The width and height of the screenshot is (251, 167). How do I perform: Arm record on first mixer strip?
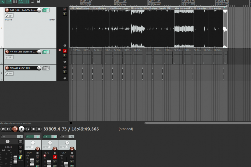tap(37, 149)
